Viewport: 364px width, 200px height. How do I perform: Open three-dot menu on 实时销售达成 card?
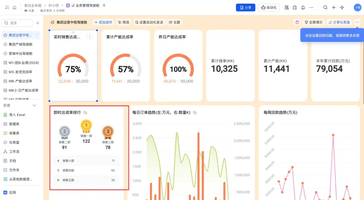pyautogui.click(x=90, y=37)
